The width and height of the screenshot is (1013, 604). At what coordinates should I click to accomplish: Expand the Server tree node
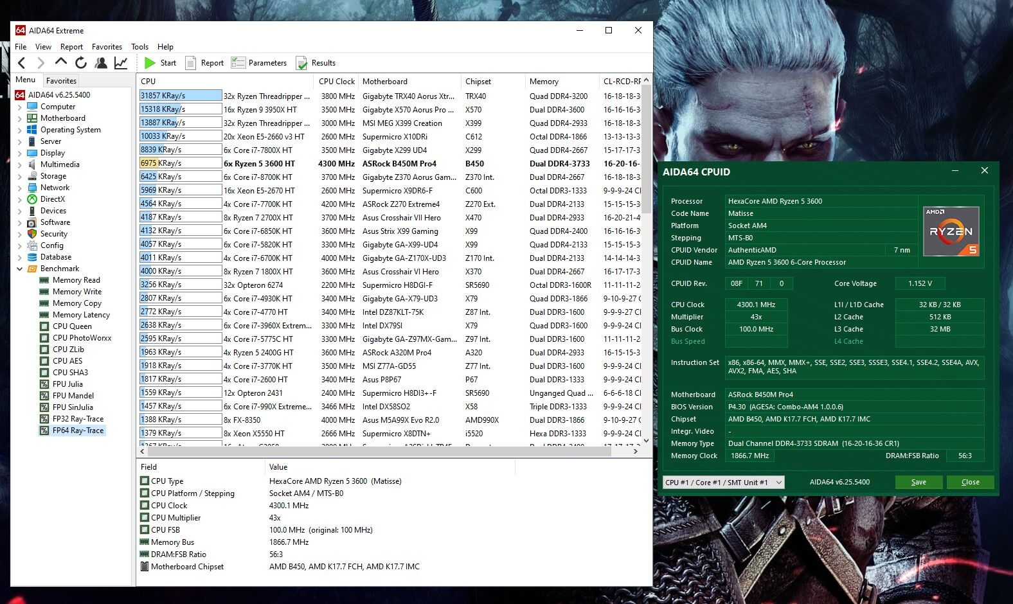[x=19, y=142]
